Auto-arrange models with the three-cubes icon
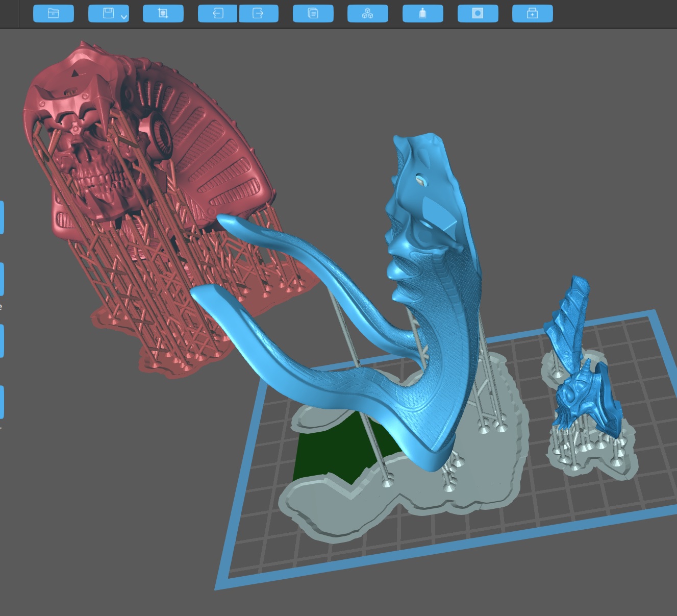The height and width of the screenshot is (616, 677). coord(368,14)
